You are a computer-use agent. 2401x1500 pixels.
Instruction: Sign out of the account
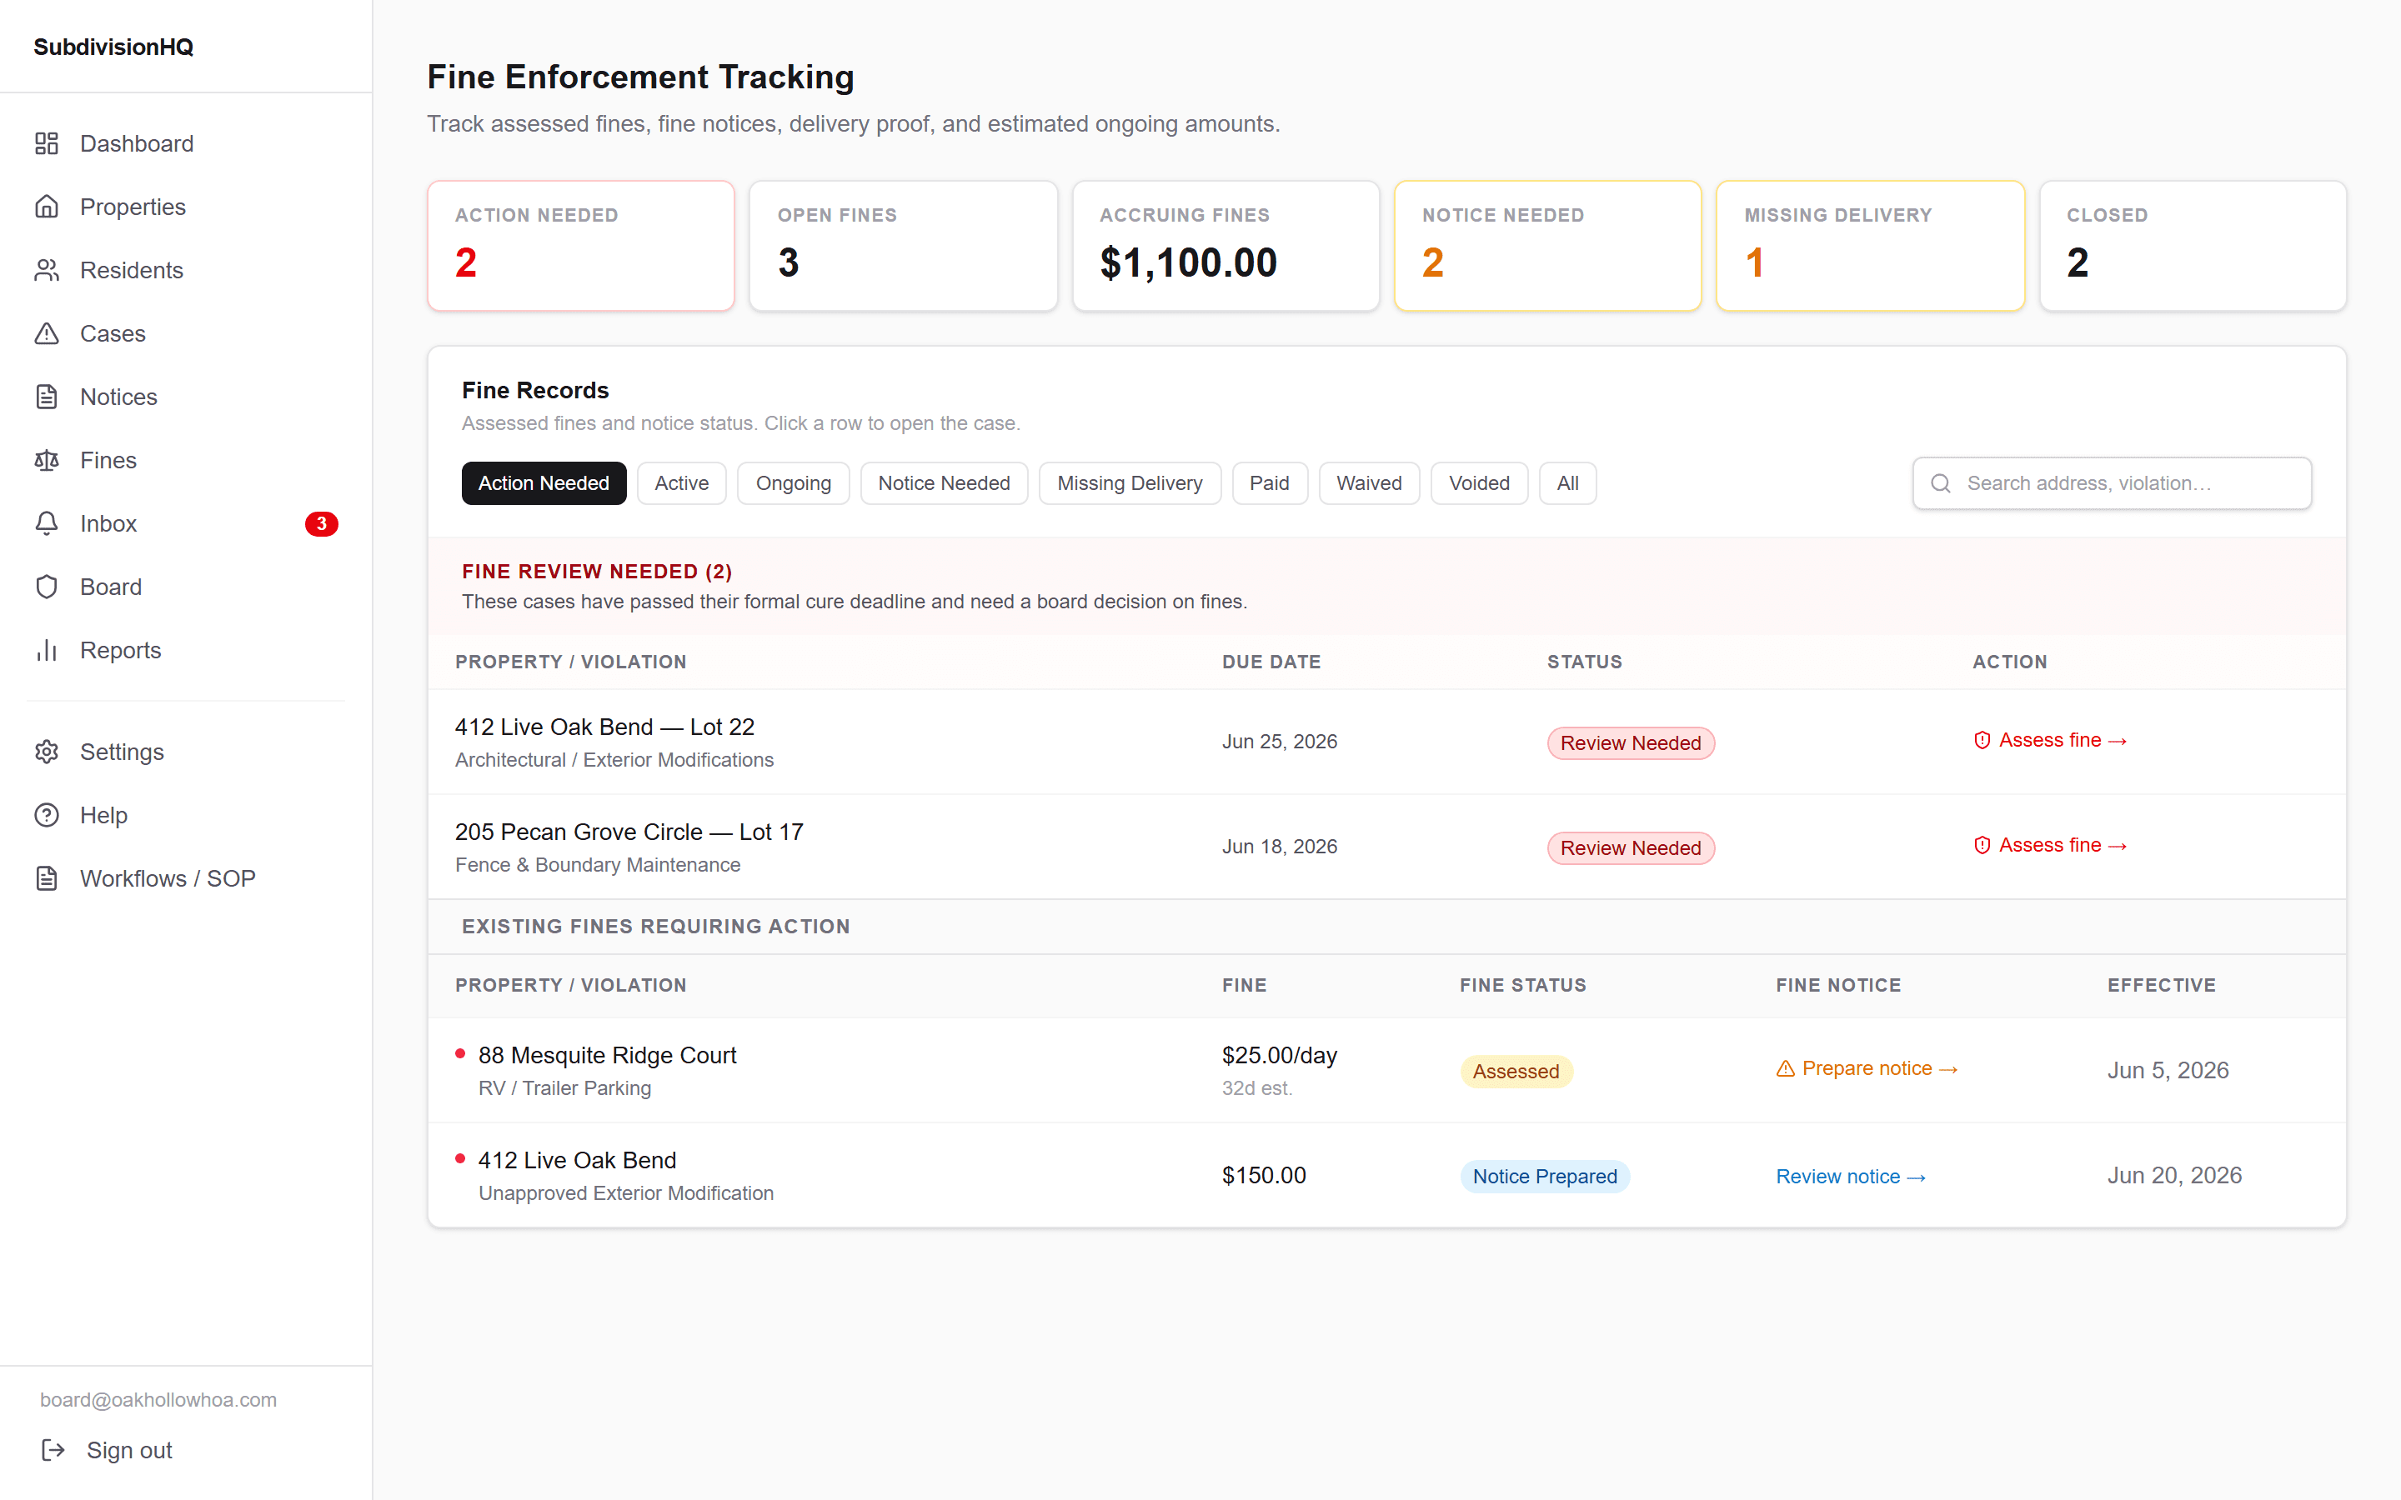pos(106,1450)
